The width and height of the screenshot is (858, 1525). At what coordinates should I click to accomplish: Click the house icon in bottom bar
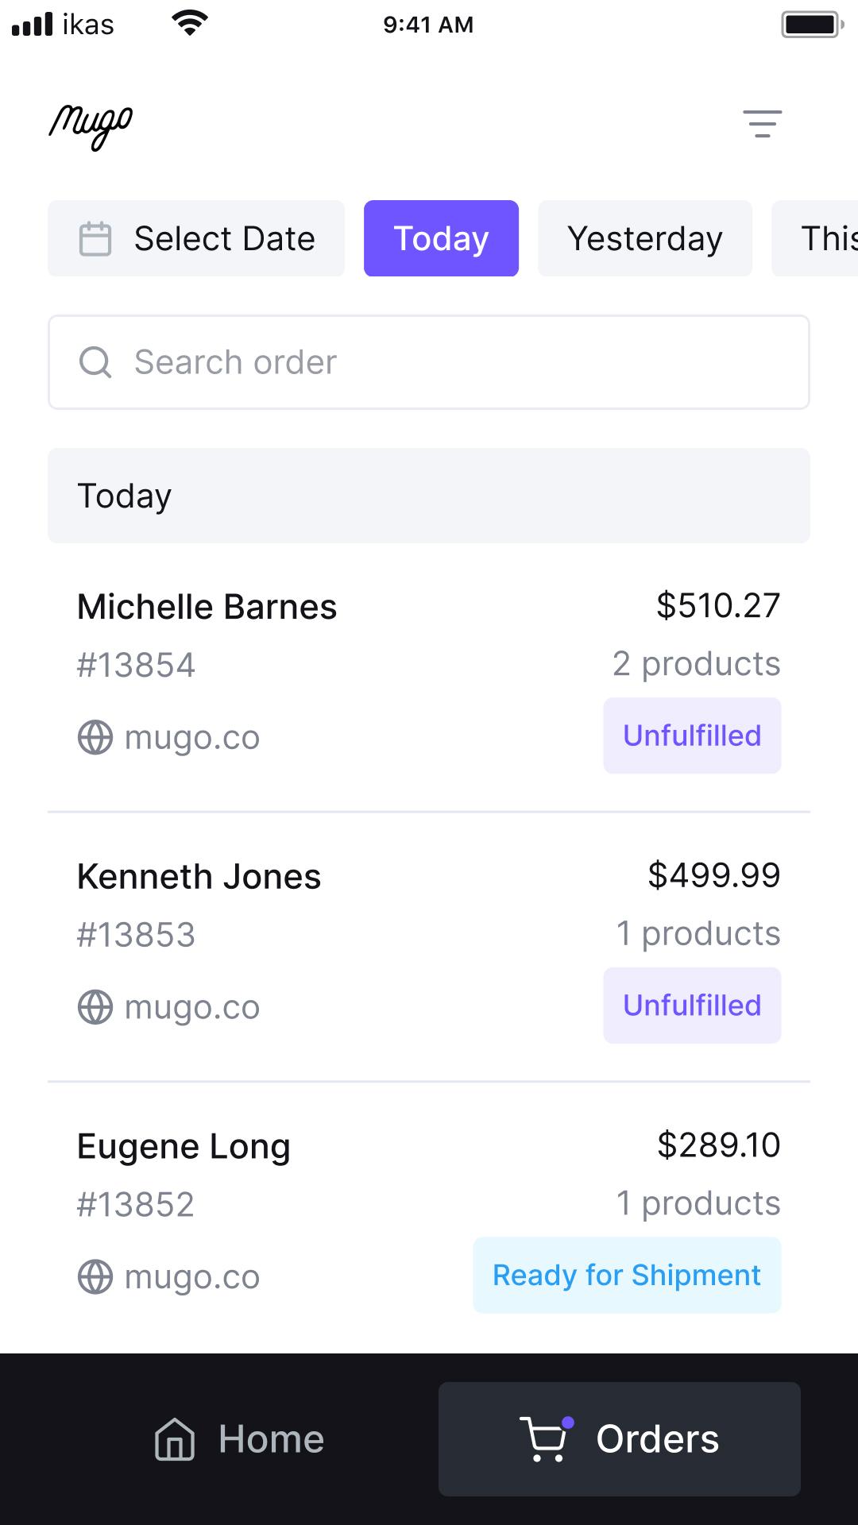pyautogui.click(x=175, y=1439)
